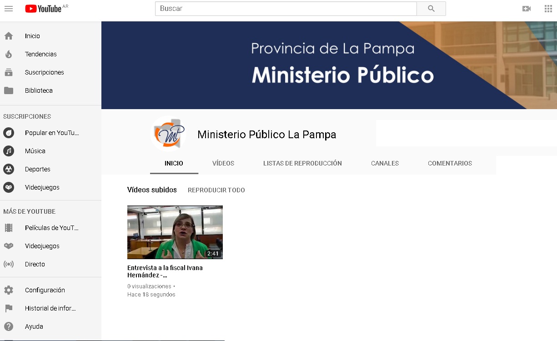The image size is (557, 341).
Task: Switch to the VÍDEOS tab
Action: point(223,163)
